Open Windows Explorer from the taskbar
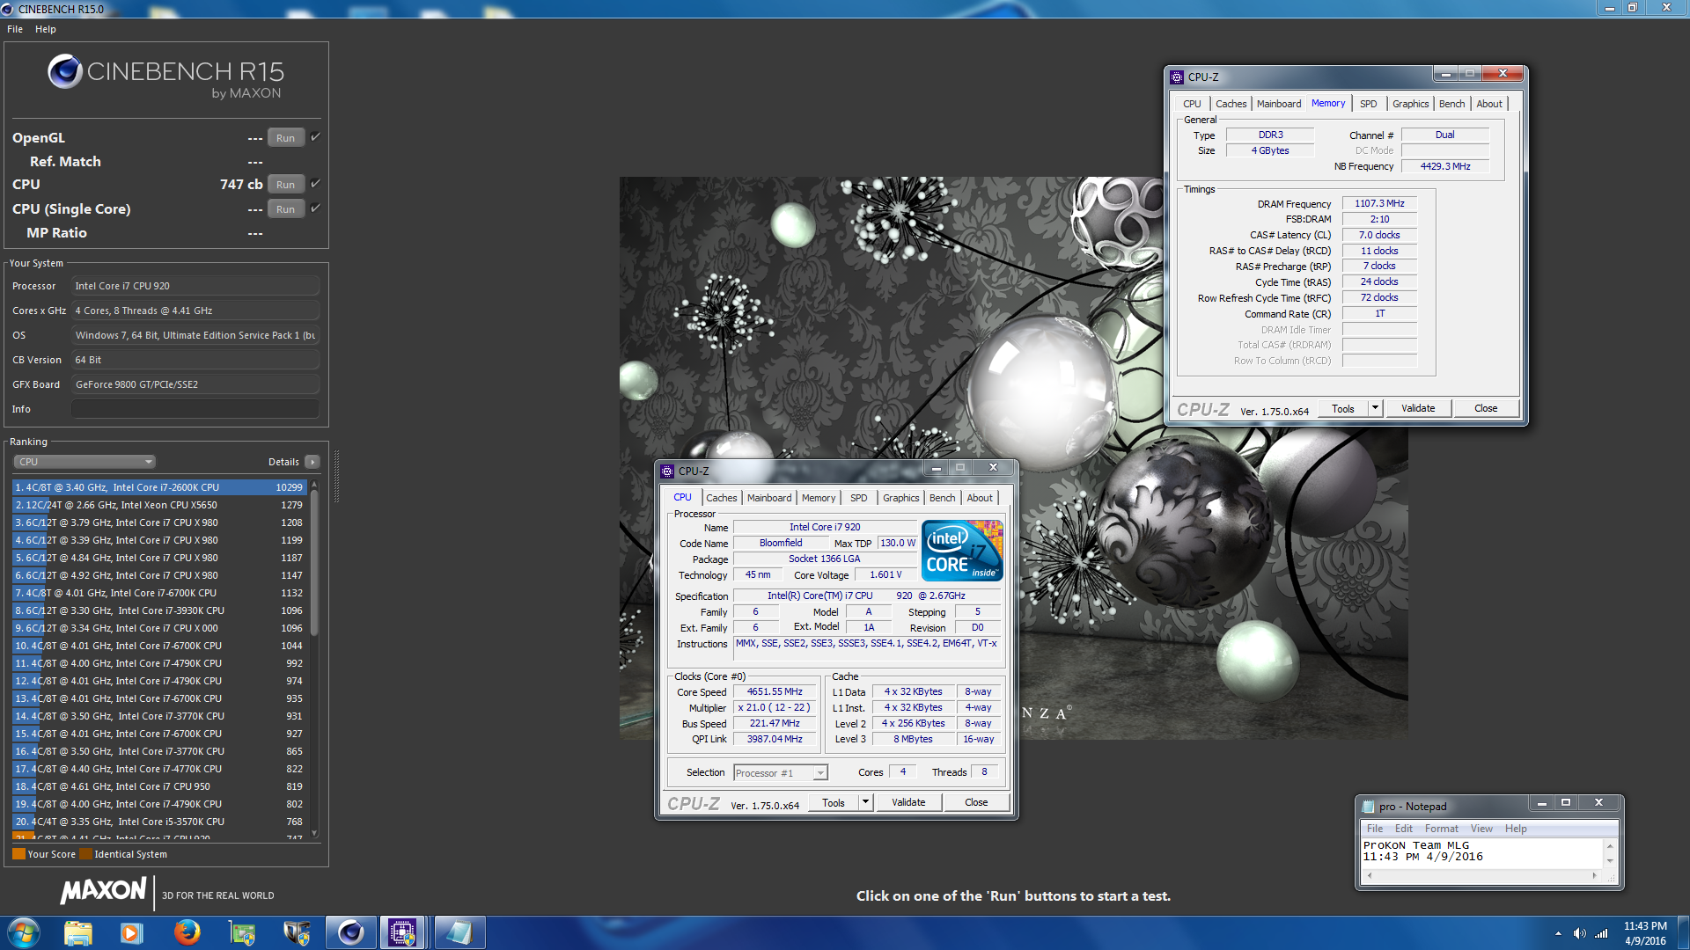The width and height of the screenshot is (1690, 950). pos(78,932)
